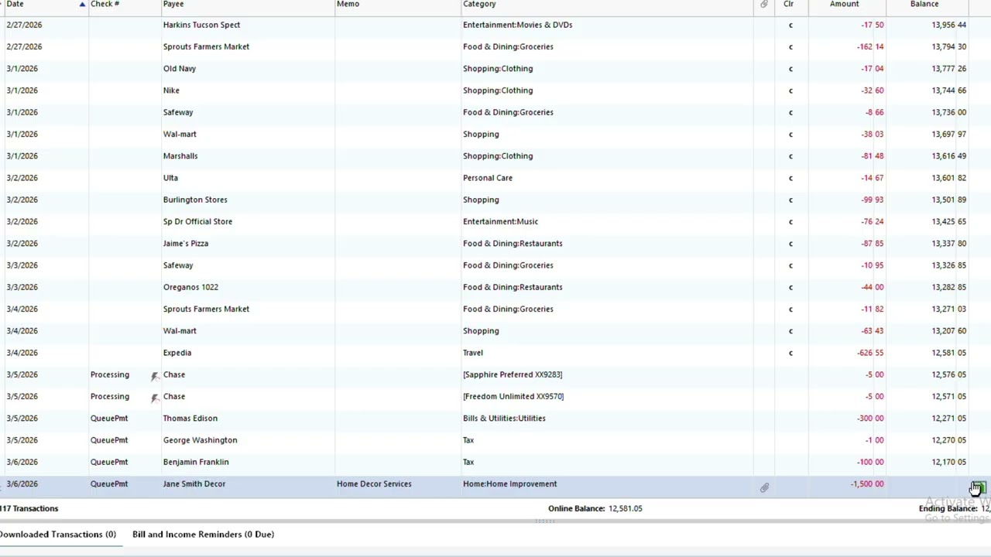Screen dimensions: 991x557
Task: Click the Expedia payee cell
Action: click(177, 353)
